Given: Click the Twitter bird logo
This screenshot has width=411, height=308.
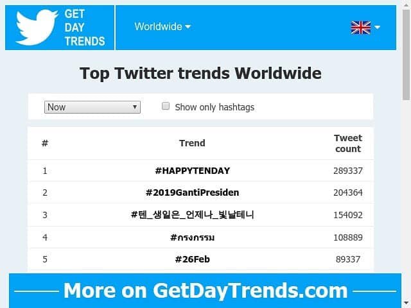Looking at the screenshot, I should [37, 28].
